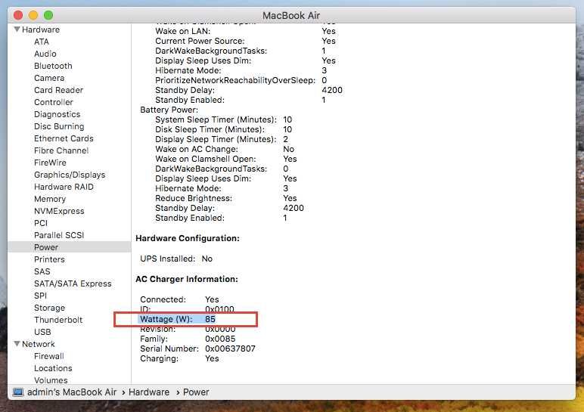Select Fibre Channel in the sidebar
This screenshot has width=584, height=412.
[61, 150]
